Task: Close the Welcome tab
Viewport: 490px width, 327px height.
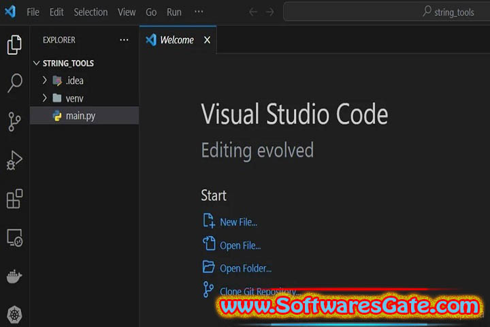Action: pos(207,40)
